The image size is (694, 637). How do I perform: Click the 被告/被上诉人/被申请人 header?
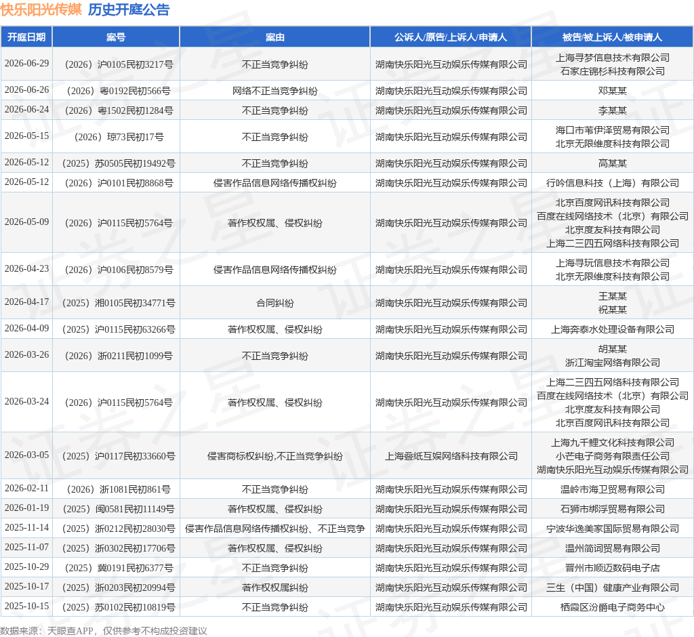(612, 37)
